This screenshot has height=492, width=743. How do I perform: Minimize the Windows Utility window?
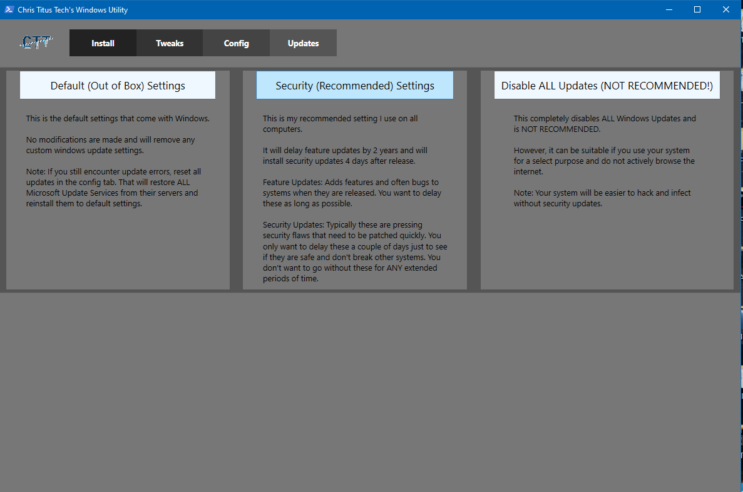pos(669,9)
